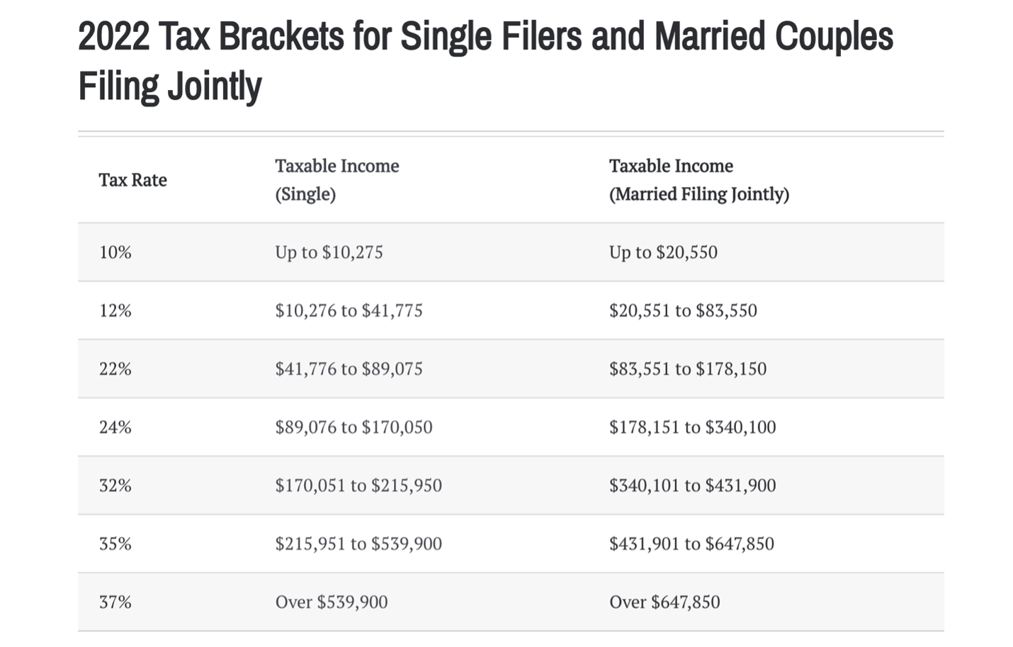This screenshot has width=1013, height=647.
Task: Click the '$83,551 to $178,150' cell
Action: (x=688, y=368)
